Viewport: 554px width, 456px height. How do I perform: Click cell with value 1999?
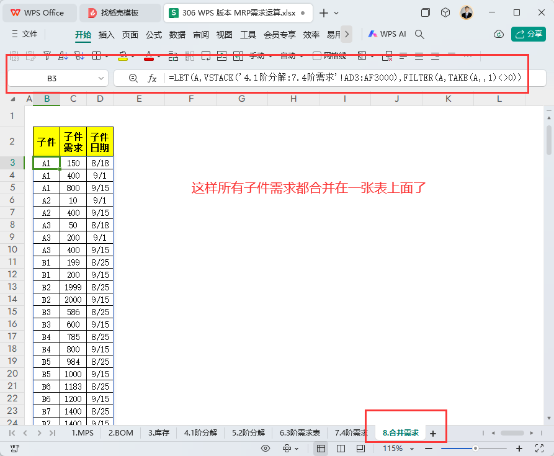73,287
